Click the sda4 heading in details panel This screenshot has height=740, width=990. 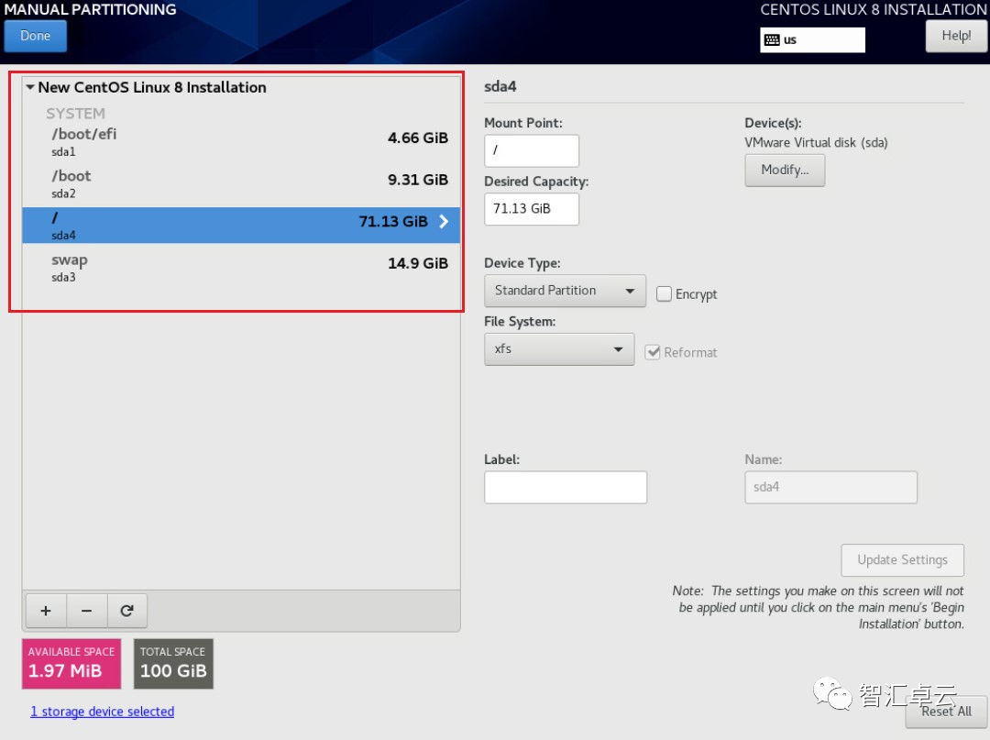[x=500, y=86]
